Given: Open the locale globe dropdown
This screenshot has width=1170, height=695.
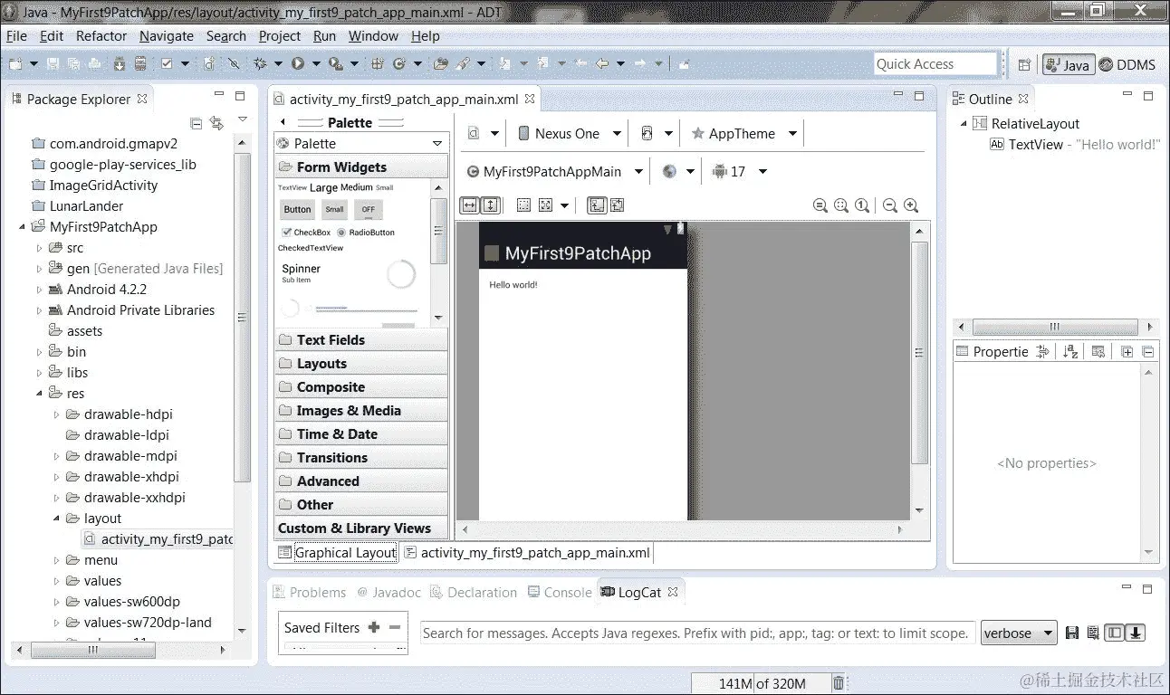Looking at the screenshot, I should [x=678, y=171].
